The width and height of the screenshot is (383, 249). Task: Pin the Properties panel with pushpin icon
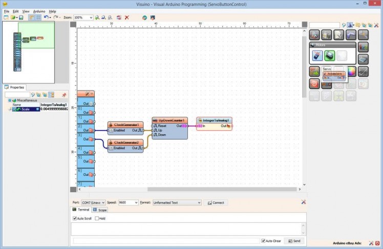click(64, 95)
